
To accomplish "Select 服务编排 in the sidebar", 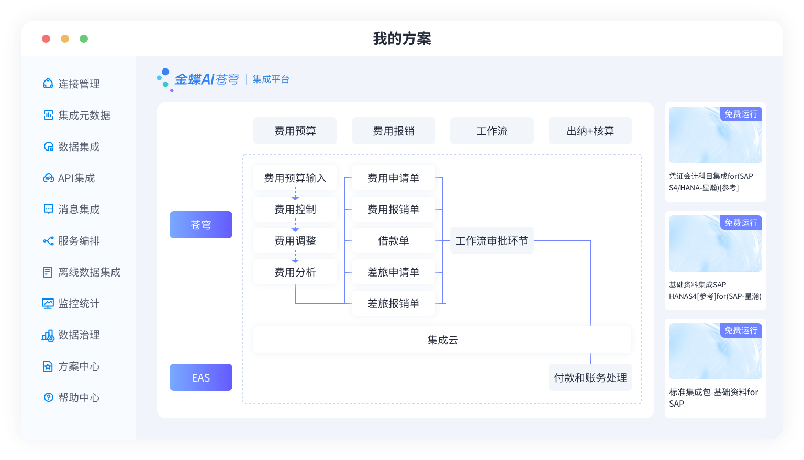I will tap(79, 240).
